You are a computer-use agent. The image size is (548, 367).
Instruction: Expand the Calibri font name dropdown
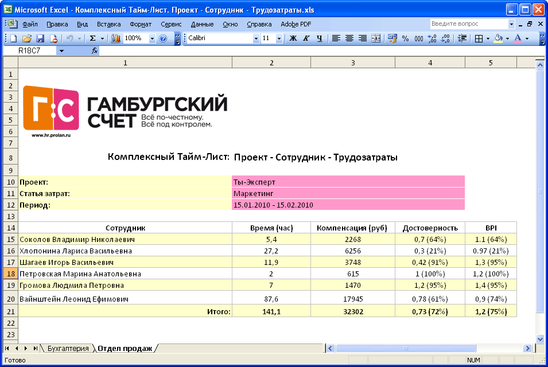pyautogui.click(x=256, y=38)
